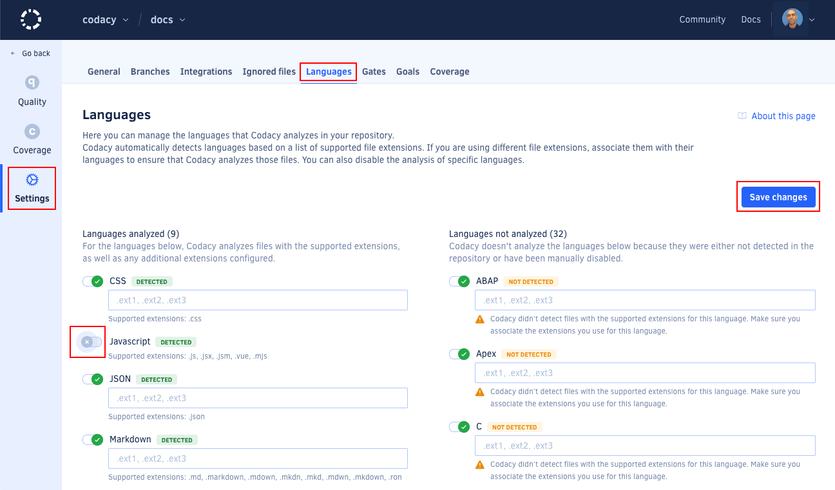
Task: Click the Settings gear icon
Action: pyautogui.click(x=32, y=180)
